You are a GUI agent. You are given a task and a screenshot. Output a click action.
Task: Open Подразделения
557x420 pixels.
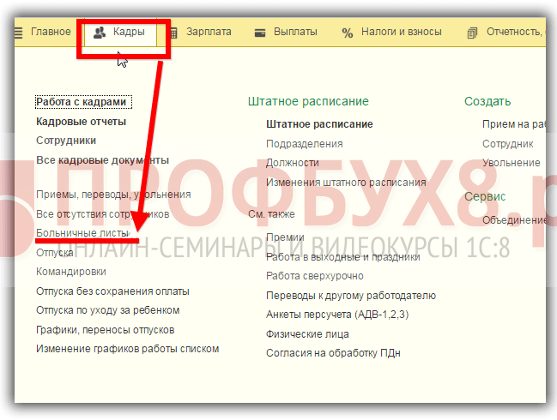[x=305, y=144]
